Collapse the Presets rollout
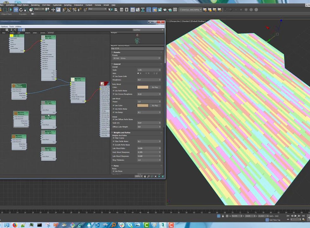The height and width of the screenshot is (228, 310). [117, 52]
